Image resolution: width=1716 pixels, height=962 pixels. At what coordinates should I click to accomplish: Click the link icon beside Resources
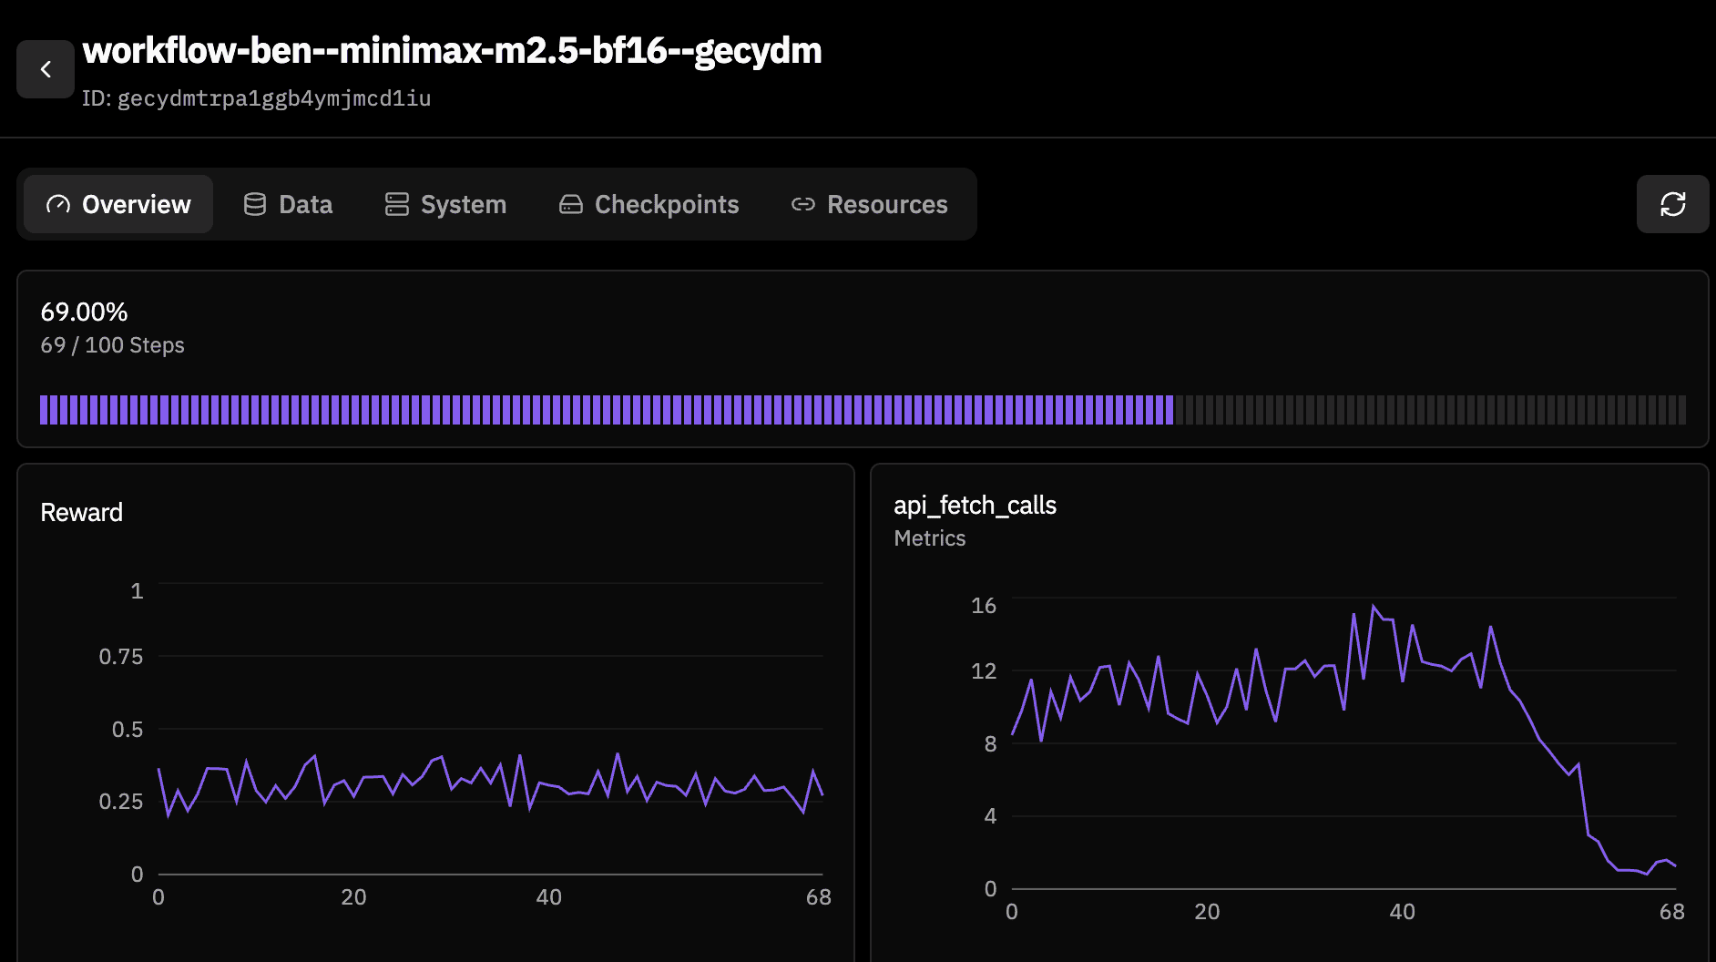(802, 204)
